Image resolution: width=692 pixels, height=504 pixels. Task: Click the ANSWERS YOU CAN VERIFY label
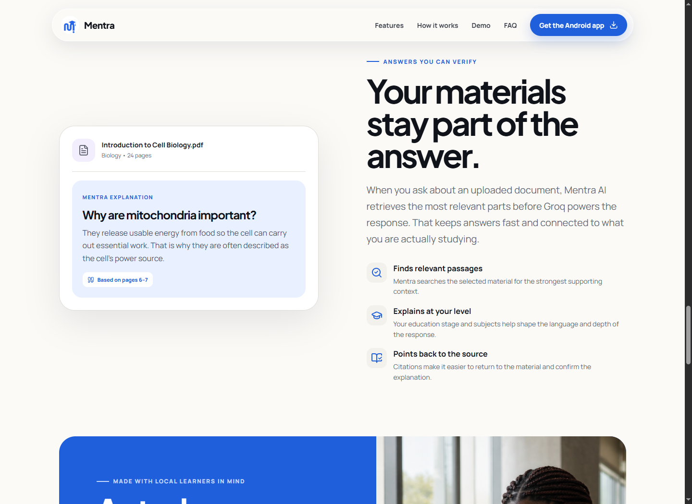click(430, 62)
